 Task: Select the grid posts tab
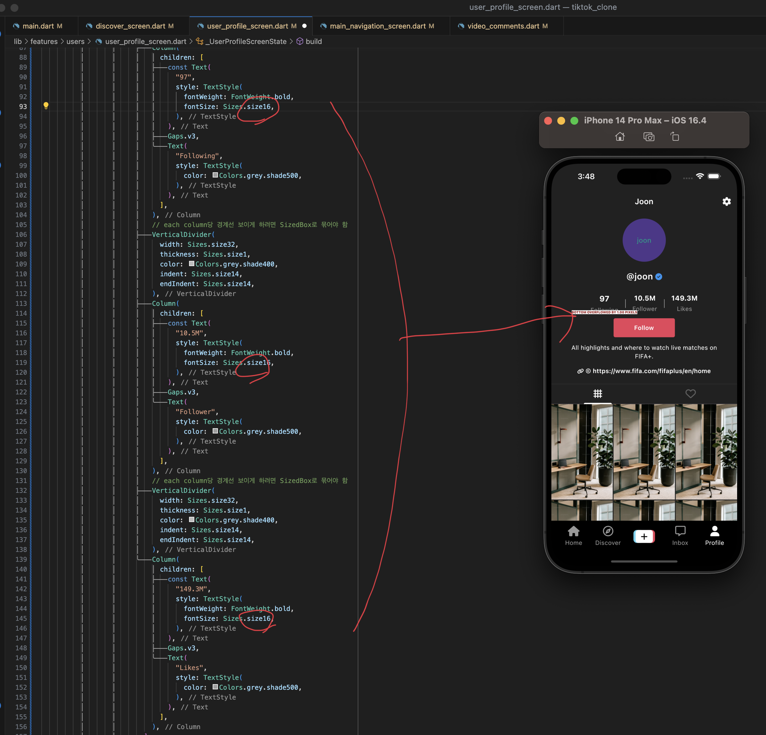(598, 393)
